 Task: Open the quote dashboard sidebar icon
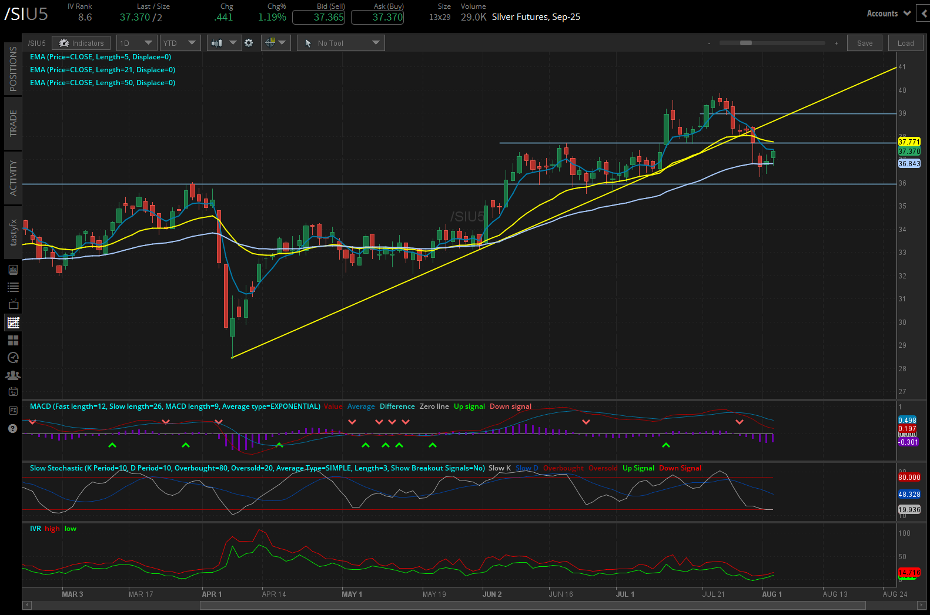pyautogui.click(x=13, y=270)
